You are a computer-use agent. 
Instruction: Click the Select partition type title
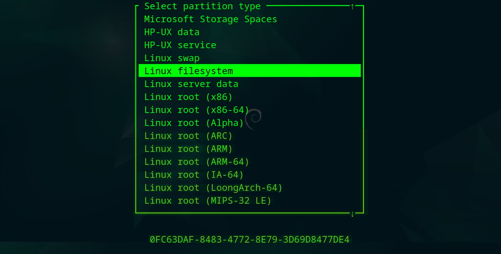click(x=203, y=6)
